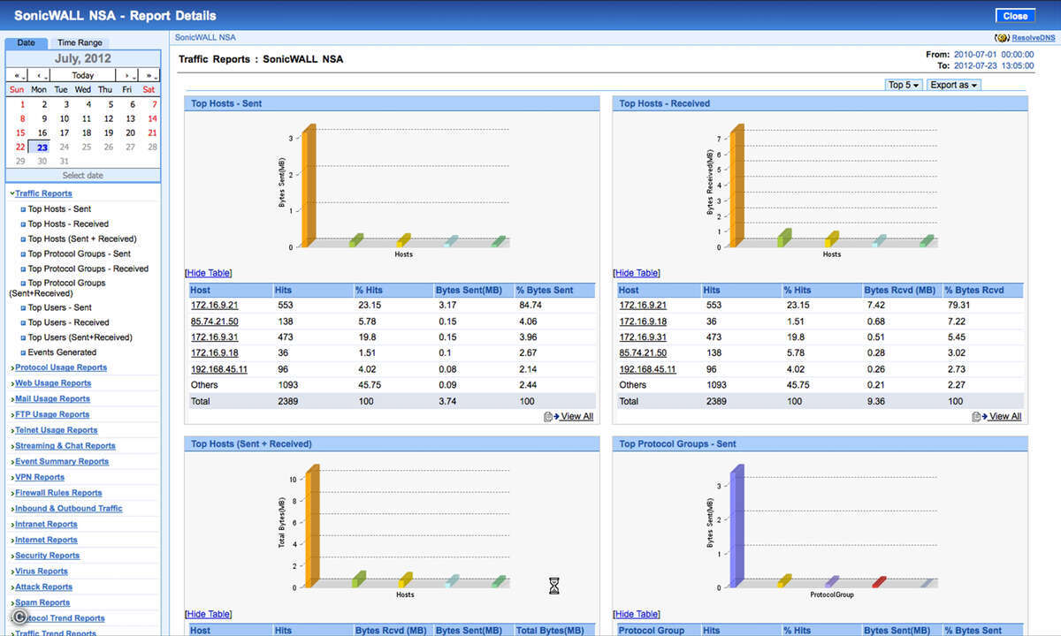Open Internet Reports link
This screenshot has width=1061, height=636.
[46, 540]
